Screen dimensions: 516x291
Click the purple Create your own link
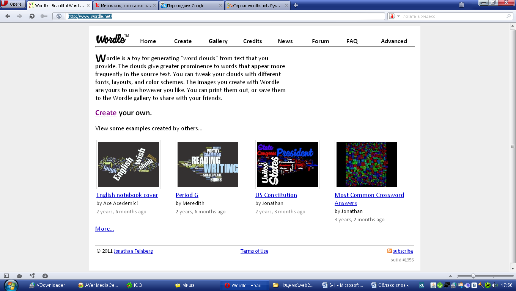pyautogui.click(x=106, y=113)
